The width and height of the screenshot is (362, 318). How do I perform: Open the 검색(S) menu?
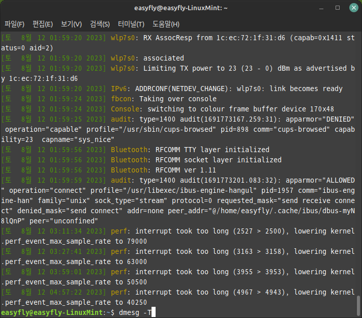tap(100, 24)
